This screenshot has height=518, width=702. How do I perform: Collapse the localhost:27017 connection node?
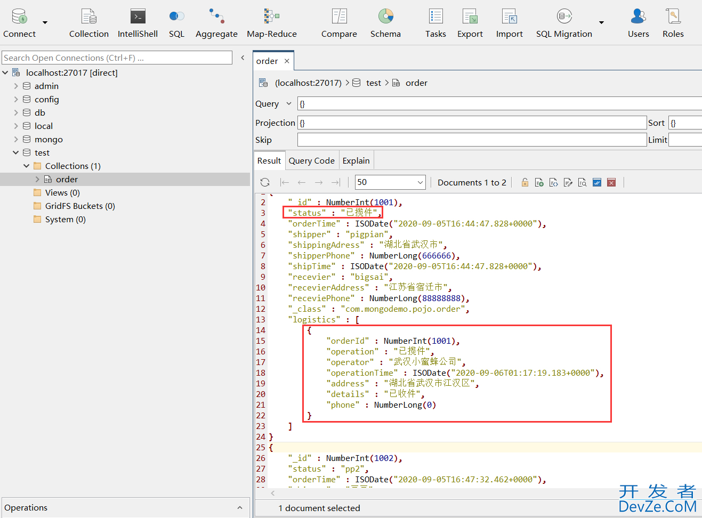point(5,72)
